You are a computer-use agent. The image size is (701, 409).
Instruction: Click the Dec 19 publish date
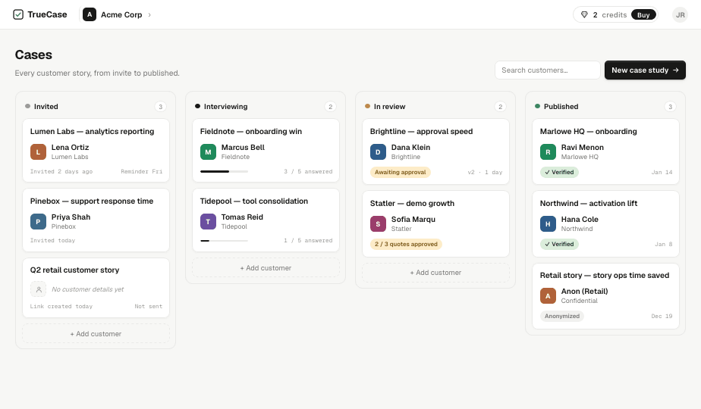click(662, 316)
